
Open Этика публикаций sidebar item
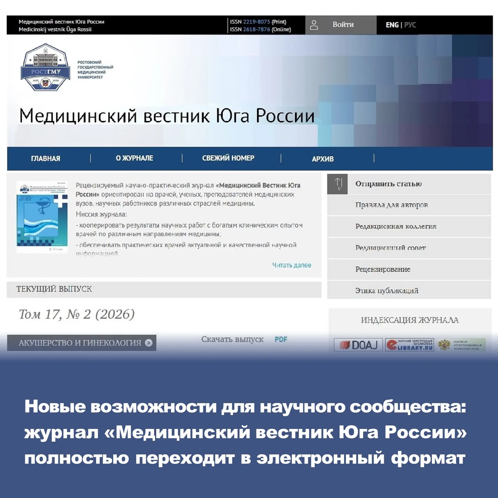click(x=387, y=291)
